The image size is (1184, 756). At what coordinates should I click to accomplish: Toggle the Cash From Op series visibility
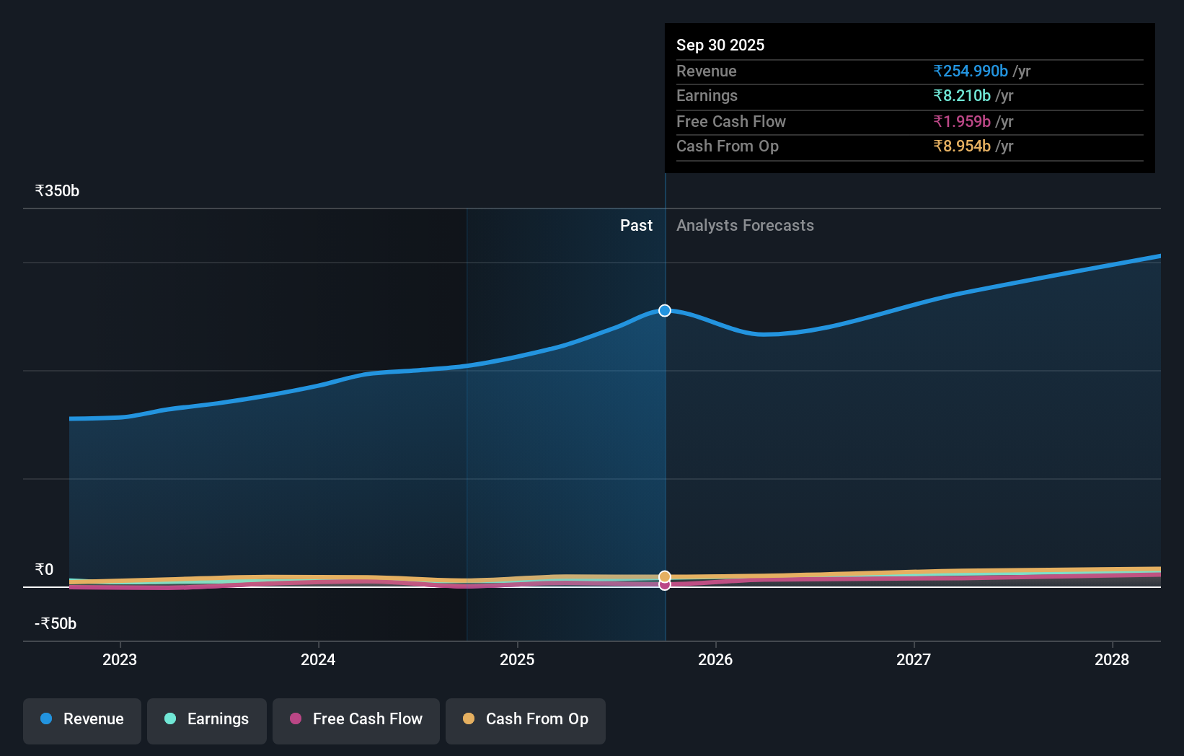pos(525,718)
